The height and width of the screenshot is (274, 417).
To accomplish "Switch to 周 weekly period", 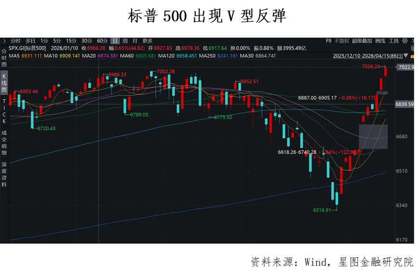I will (x=125, y=41).
